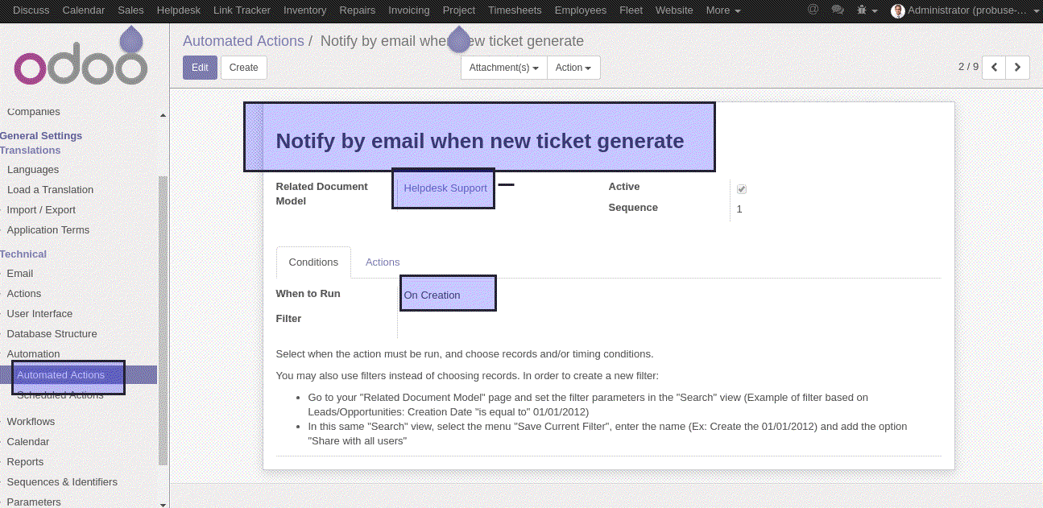This screenshot has width=1043, height=508.
Task: Open the Timesheets menu
Action: pos(515,10)
